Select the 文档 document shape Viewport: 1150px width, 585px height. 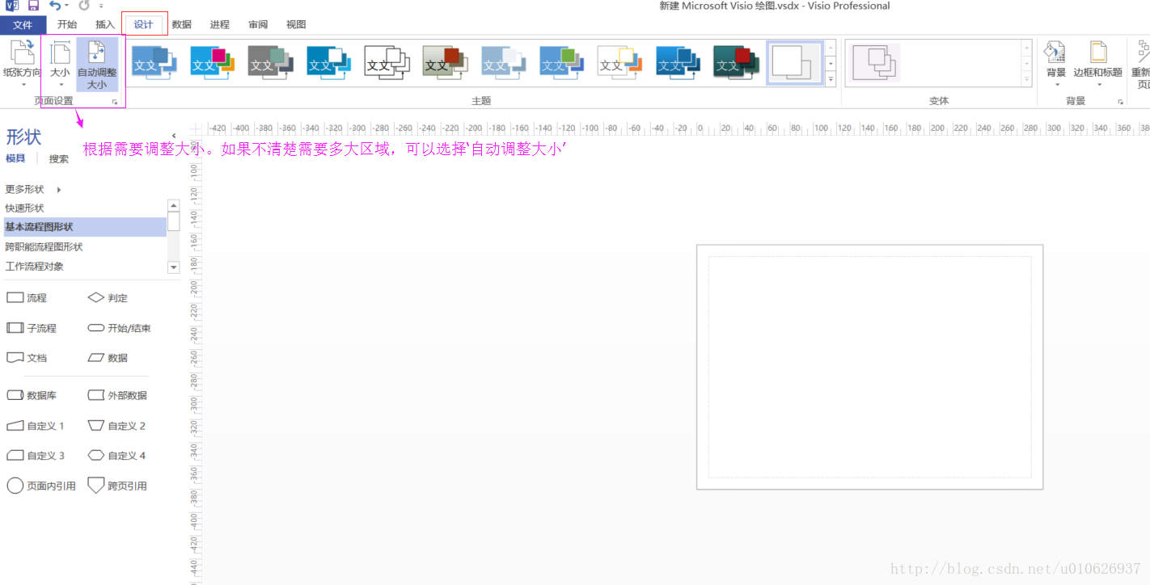[x=27, y=357]
